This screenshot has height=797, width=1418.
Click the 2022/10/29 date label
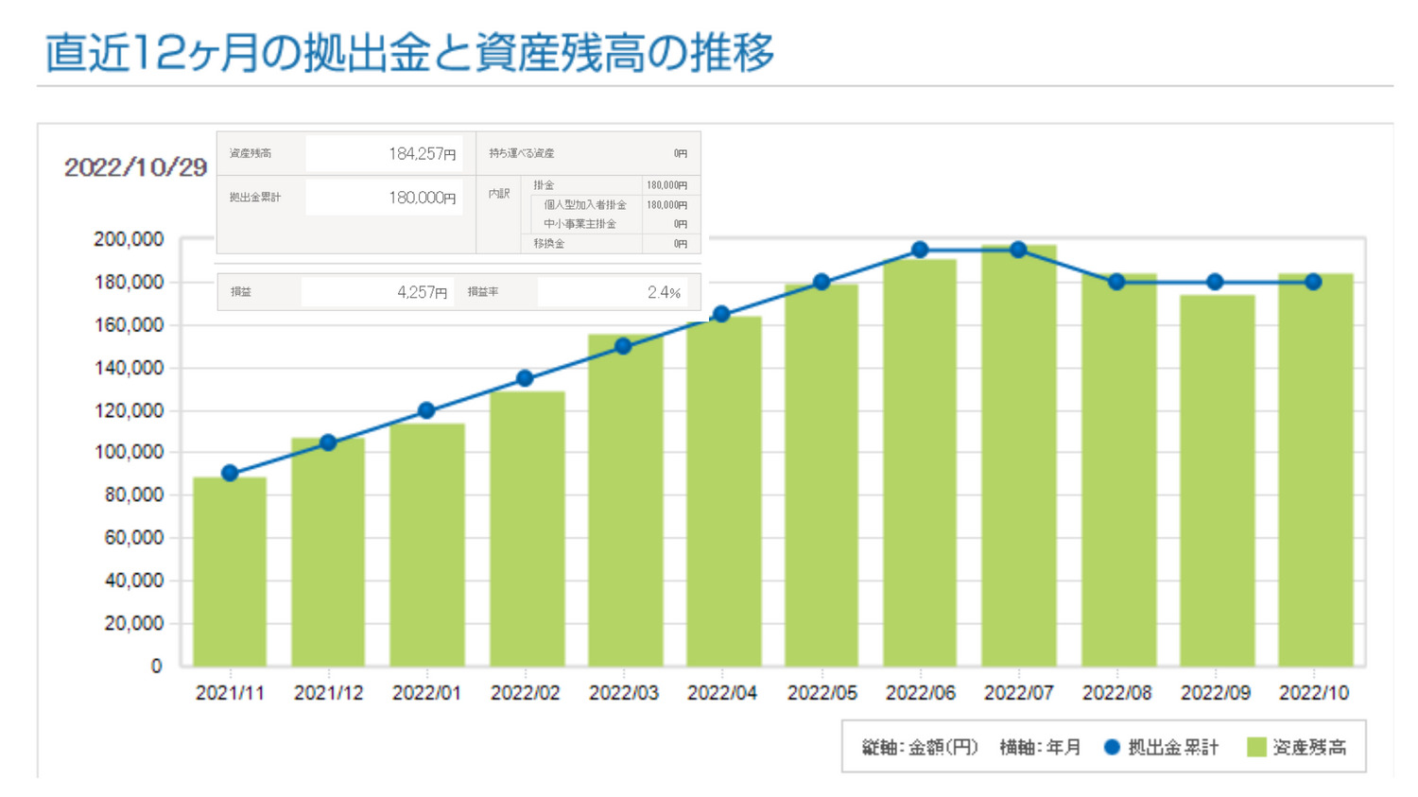[135, 167]
